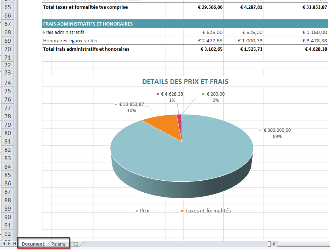Select the Frais administratifs label cell in row 68

[104, 32]
